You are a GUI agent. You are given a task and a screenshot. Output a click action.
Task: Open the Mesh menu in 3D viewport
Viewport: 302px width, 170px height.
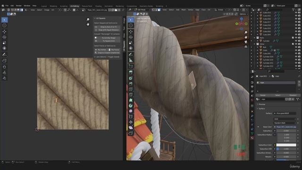[184, 10]
